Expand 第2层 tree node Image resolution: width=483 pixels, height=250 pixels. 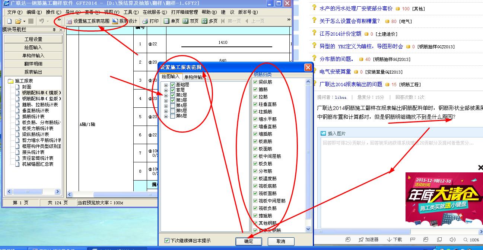coord(166,95)
